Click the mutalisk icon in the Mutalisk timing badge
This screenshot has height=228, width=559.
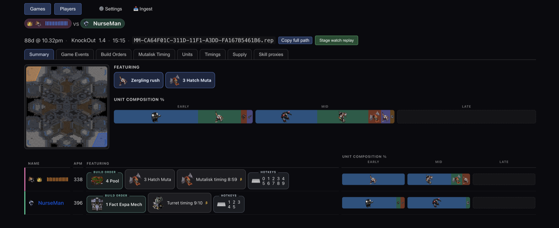tap(187, 180)
